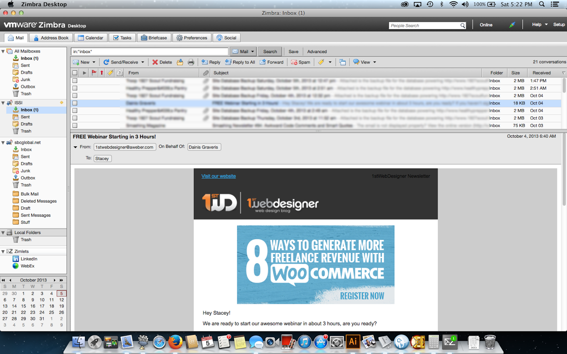Click the WooCommerce webinar banner image
This screenshot has width=567, height=354.
pos(316,265)
